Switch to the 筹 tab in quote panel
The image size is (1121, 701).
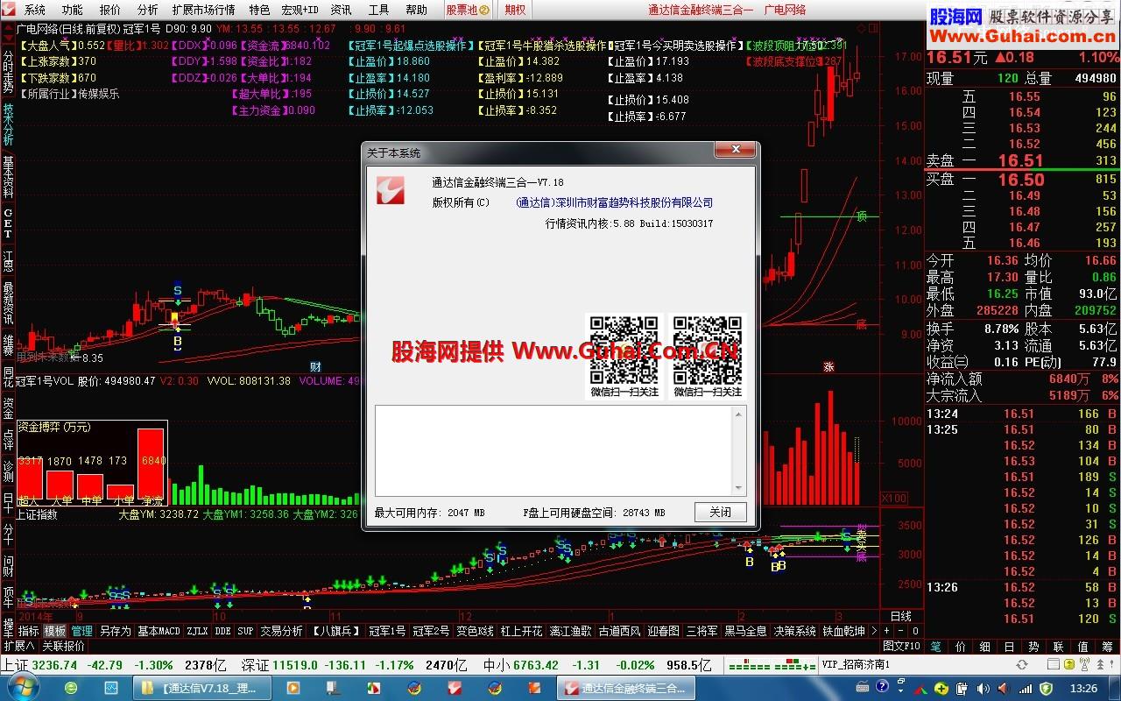[1108, 646]
